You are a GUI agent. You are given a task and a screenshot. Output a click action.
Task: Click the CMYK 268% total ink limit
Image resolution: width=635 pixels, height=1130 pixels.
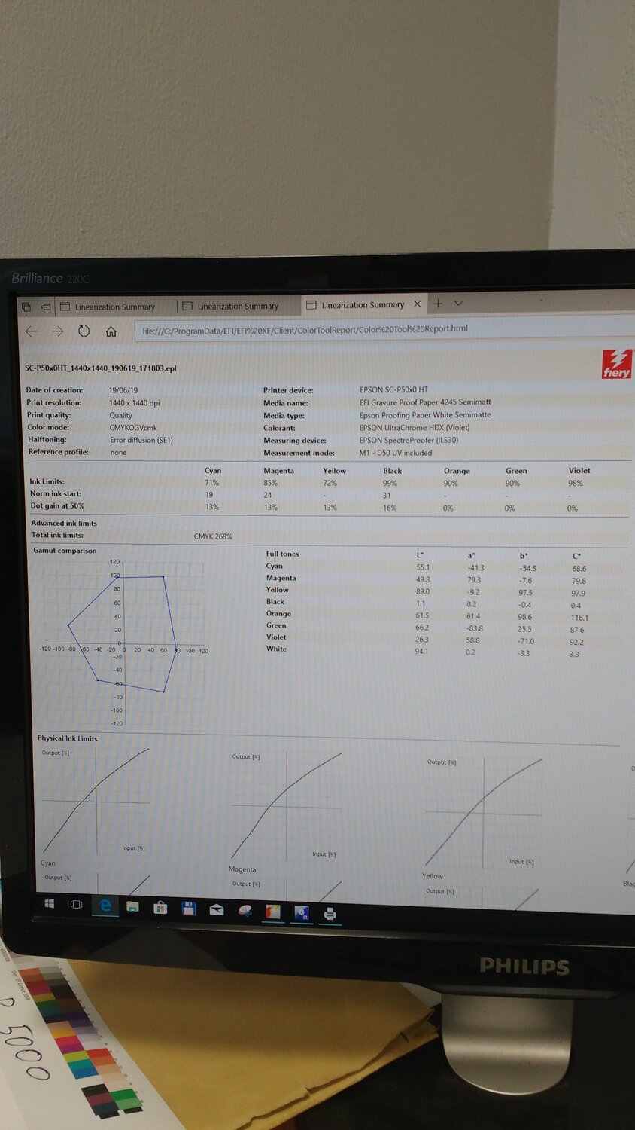tap(213, 536)
